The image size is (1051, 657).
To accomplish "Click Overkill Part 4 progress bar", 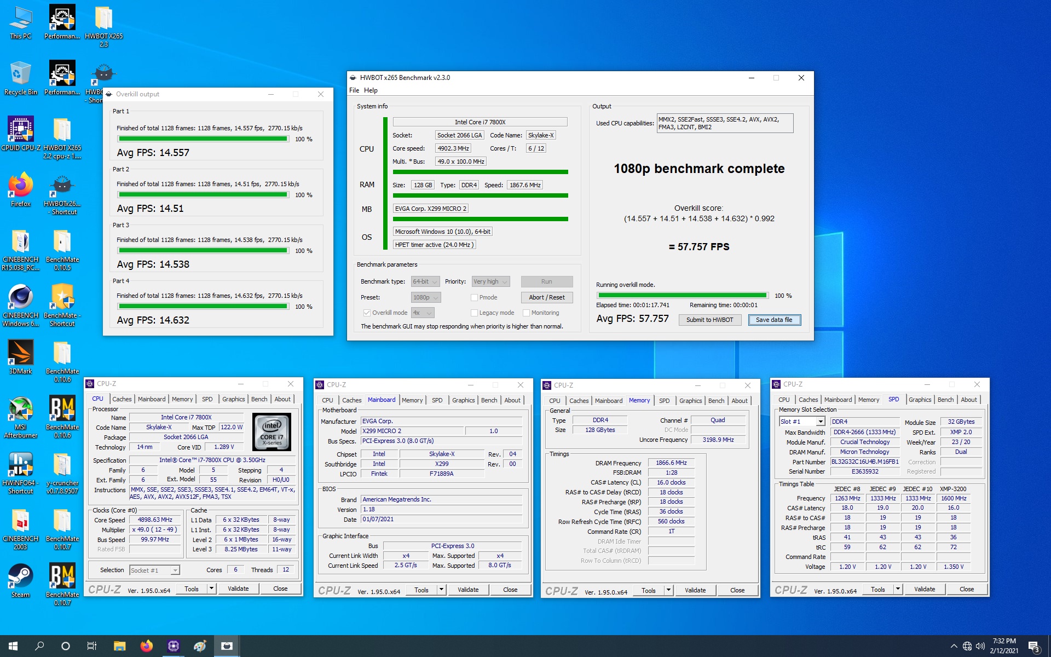I will (x=203, y=307).
